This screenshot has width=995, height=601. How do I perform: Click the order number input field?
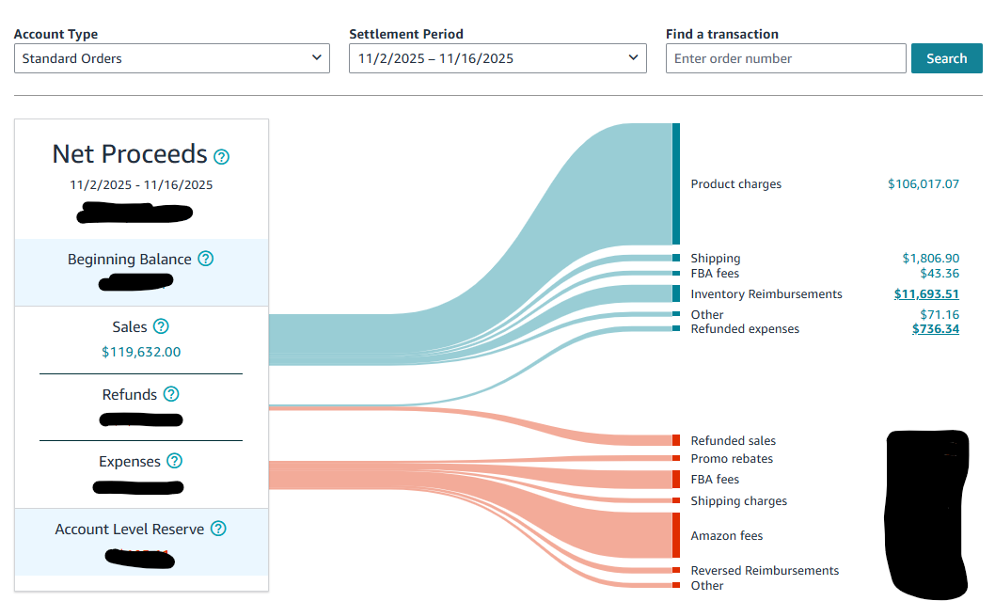(x=785, y=58)
